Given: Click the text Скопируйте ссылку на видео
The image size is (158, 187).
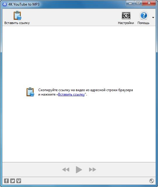Looking at the screenshot, I should pyautogui.click(x=62, y=90).
